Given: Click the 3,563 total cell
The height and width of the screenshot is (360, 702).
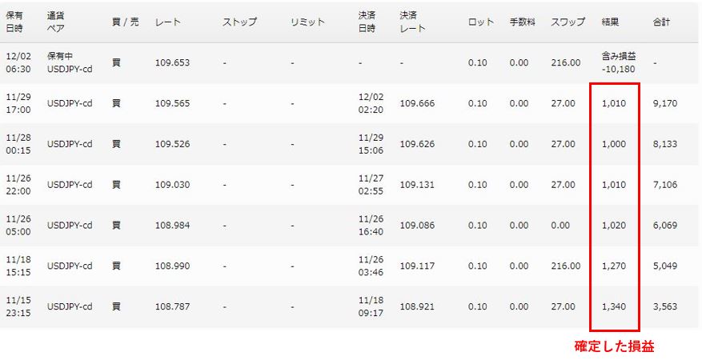Looking at the screenshot, I should click(666, 306).
